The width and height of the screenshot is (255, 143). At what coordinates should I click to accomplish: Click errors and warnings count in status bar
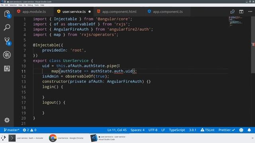click(x=29, y=130)
